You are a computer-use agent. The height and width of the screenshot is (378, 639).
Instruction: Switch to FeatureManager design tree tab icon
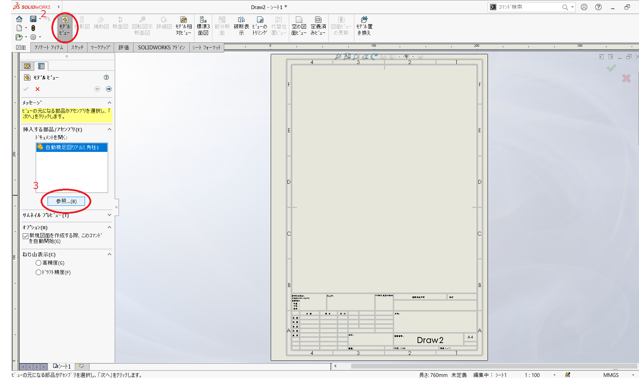(27, 66)
